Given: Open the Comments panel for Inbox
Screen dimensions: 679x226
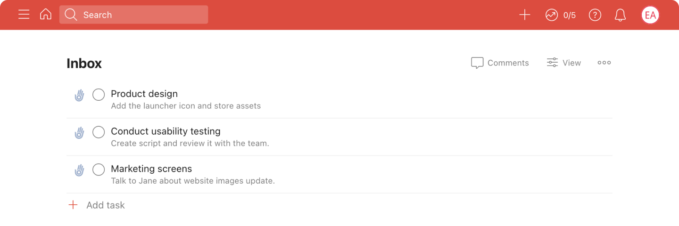Looking at the screenshot, I should click(x=500, y=63).
